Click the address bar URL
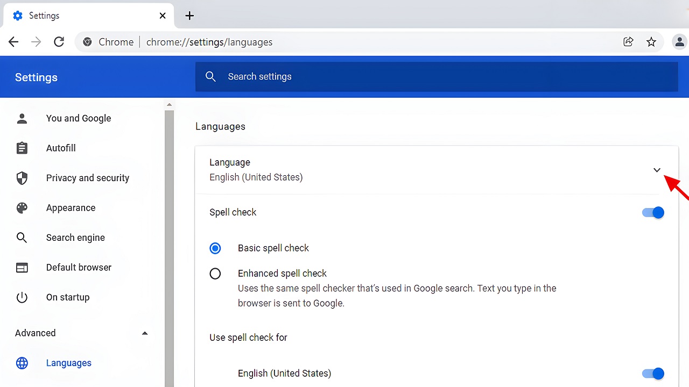The height and width of the screenshot is (387, 689). click(209, 42)
